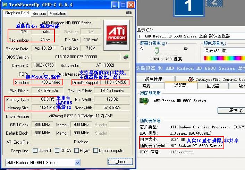
Task: Click the Catalyst Control Center tab icon
Action: (x=191, y=79)
